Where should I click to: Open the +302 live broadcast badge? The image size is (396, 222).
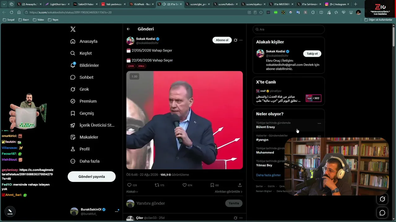[x=313, y=98]
